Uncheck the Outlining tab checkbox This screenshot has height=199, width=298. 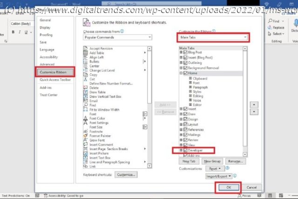coord(185,62)
